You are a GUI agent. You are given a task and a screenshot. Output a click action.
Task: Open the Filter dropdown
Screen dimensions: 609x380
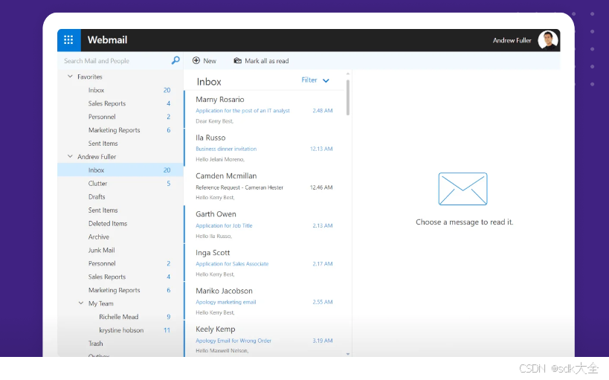[315, 80]
